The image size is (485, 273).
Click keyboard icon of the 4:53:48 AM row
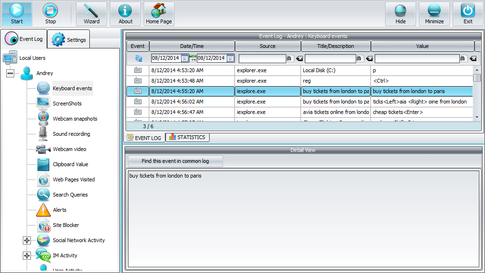pos(138,81)
